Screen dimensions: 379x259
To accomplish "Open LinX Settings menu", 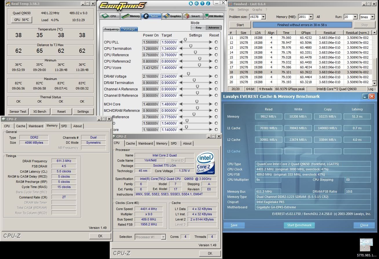I will [243, 10].
